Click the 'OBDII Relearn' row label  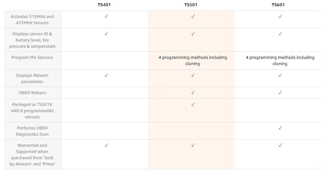click(x=32, y=93)
